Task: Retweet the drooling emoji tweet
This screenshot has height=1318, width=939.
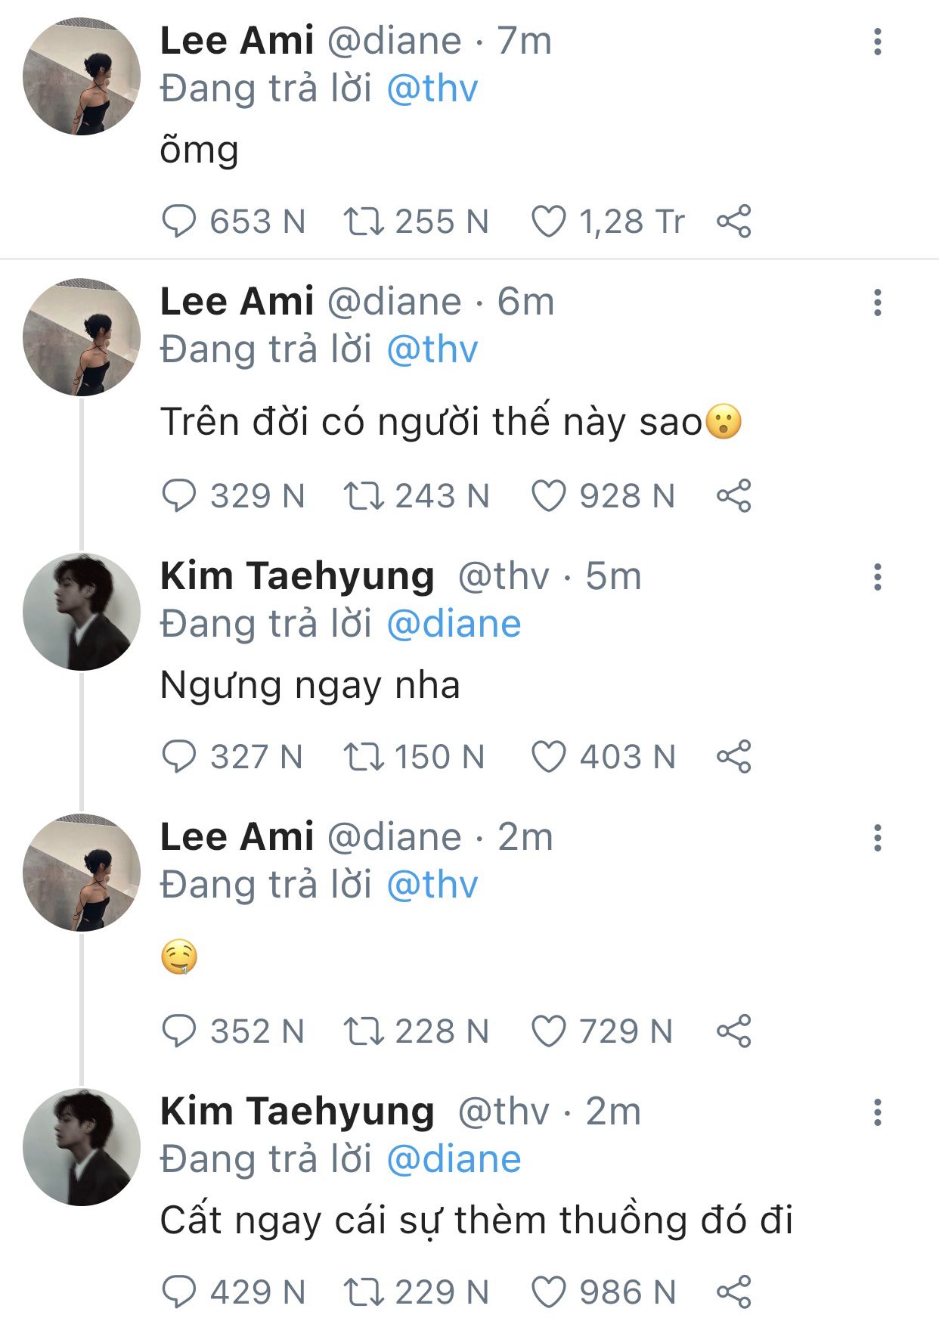Action: (x=364, y=1031)
